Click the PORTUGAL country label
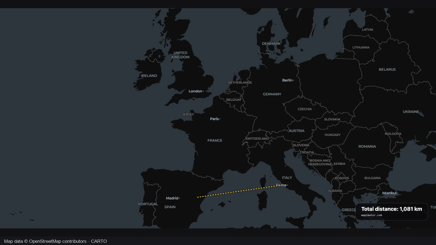 point(148,204)
